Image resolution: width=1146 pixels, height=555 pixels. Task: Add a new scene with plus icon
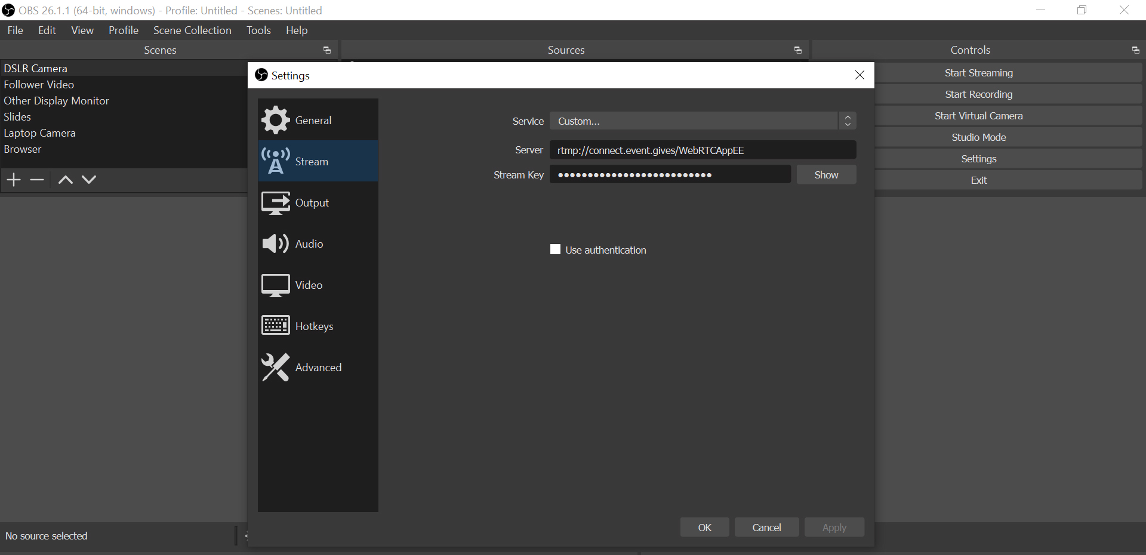pos(14,180)
